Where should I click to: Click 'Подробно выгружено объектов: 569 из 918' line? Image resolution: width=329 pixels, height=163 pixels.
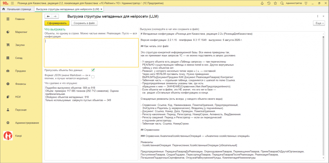(x=71, y=88)
